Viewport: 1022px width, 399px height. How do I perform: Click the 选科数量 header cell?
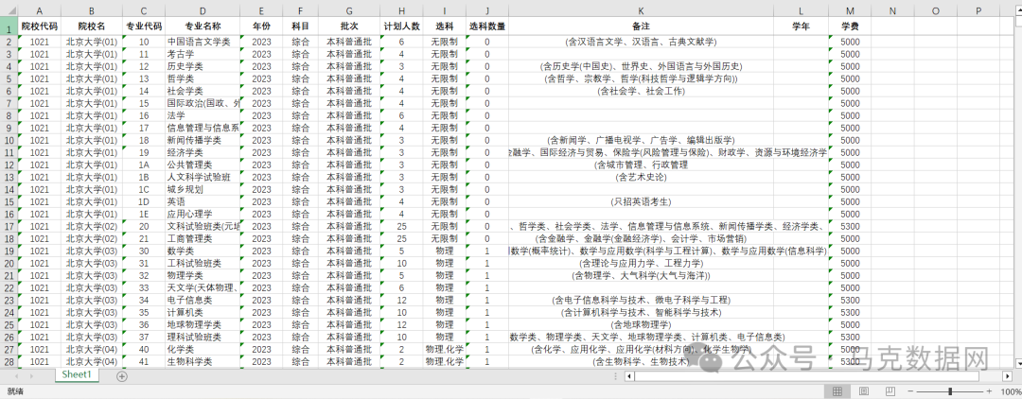(x=487, y=26)
